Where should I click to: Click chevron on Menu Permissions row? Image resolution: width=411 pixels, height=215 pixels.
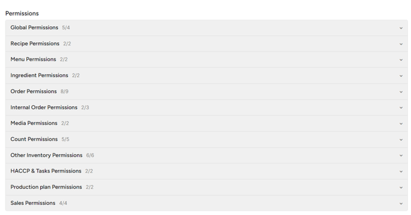(401, 60)
